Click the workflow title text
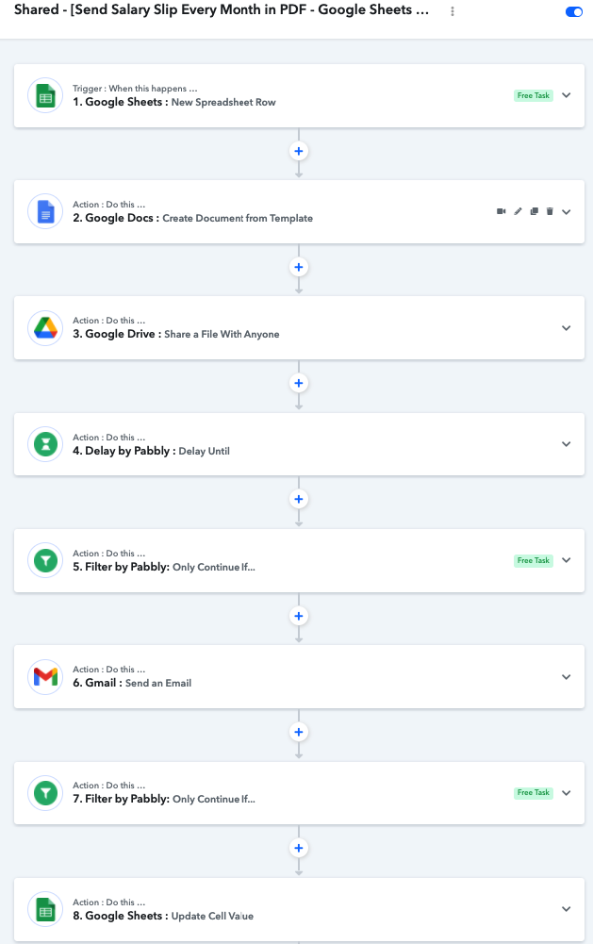593x944 pixels. 222,11
